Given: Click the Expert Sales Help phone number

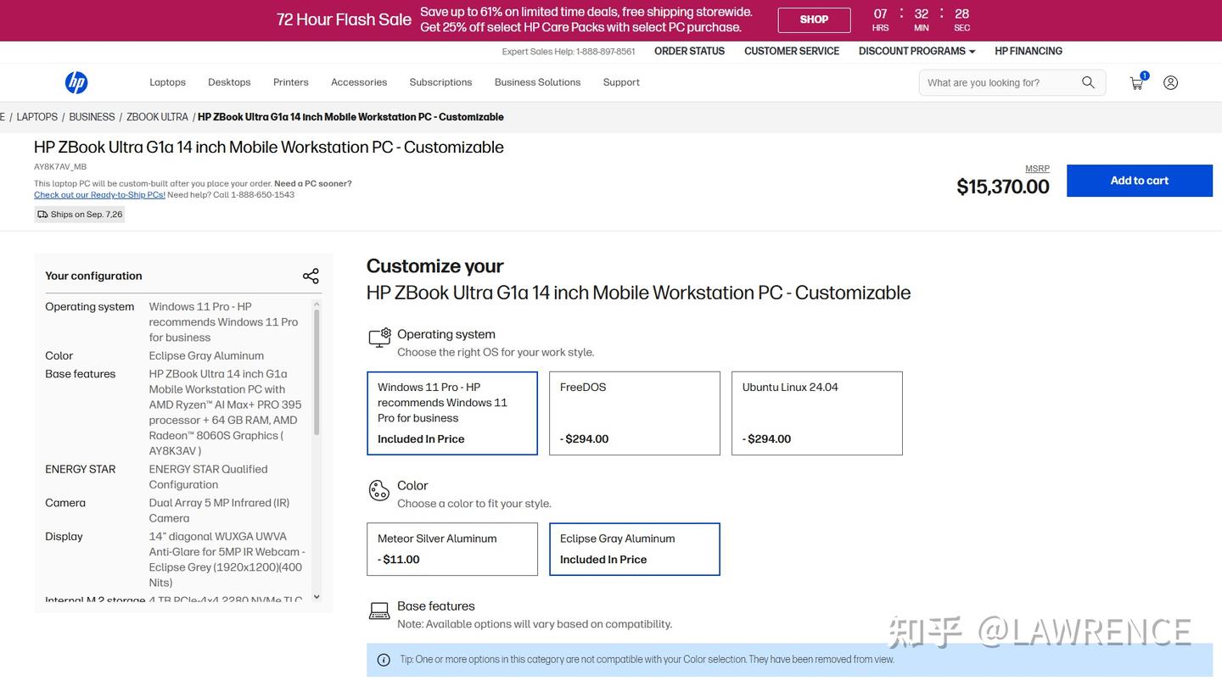Looking at the screenshot, I should click(x=605, y=52).
